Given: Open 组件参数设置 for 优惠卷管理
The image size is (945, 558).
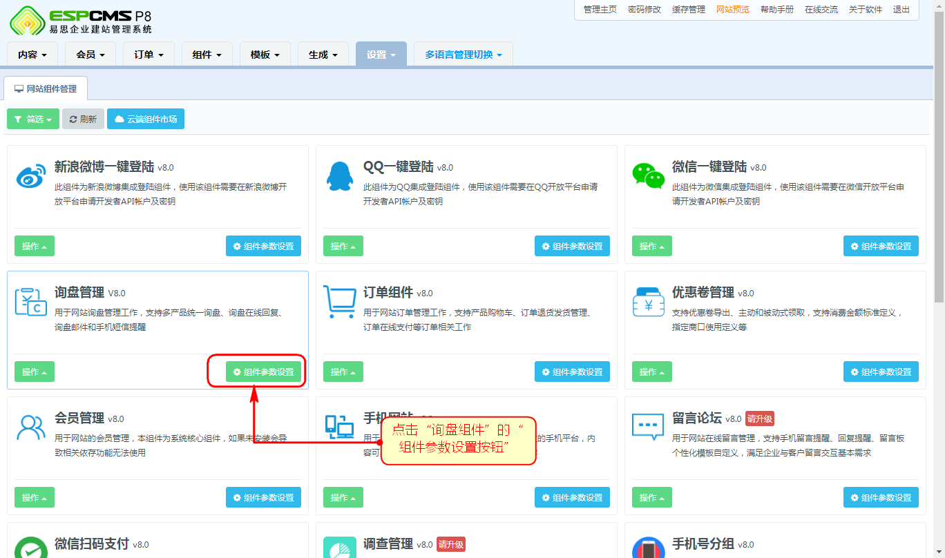Looking at the screenshot, I should [x=881, y=372].
